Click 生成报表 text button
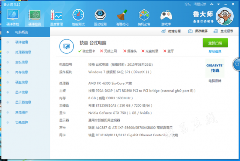 227,31
